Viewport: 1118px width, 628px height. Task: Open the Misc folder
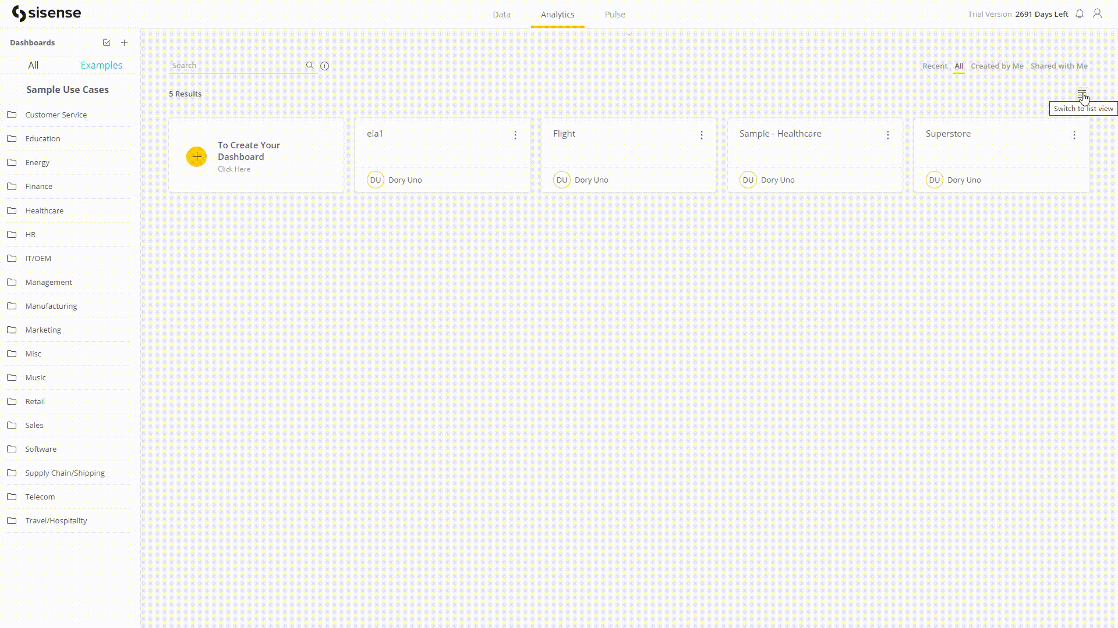click(x=68, y=354)
